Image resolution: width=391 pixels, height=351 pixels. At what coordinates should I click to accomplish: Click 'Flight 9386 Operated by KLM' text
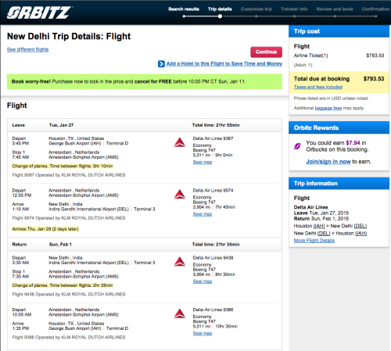(x=69, y=337)
